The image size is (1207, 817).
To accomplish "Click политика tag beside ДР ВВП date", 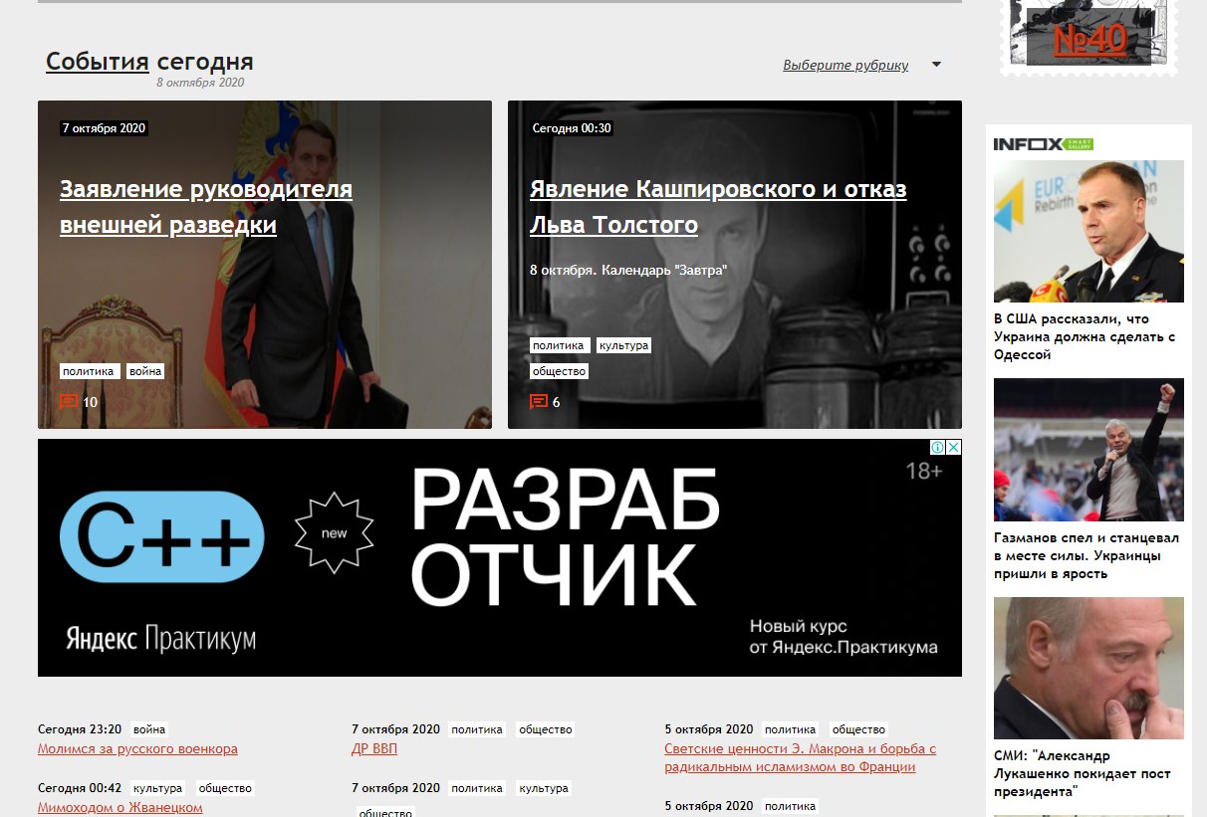I will [477, 729].
